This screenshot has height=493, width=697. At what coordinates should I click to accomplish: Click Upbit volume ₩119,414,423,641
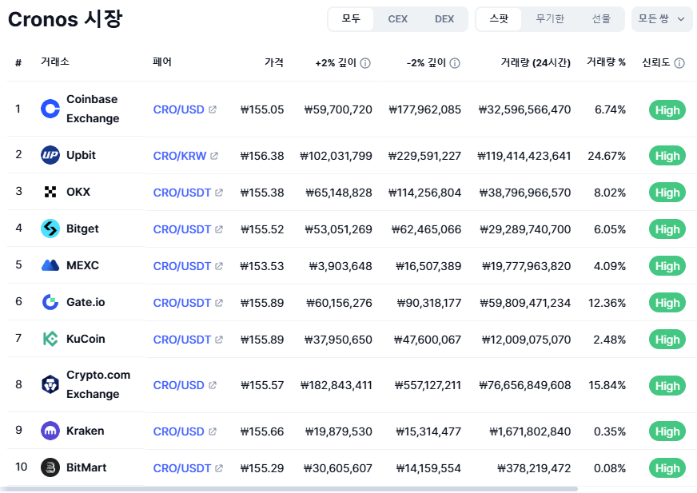click(524, 156)
